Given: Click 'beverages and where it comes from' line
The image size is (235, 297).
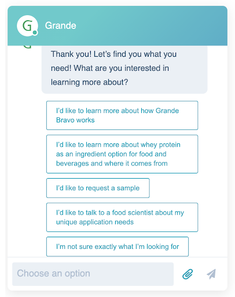Looking at the screenshot, I should (112, 164).
